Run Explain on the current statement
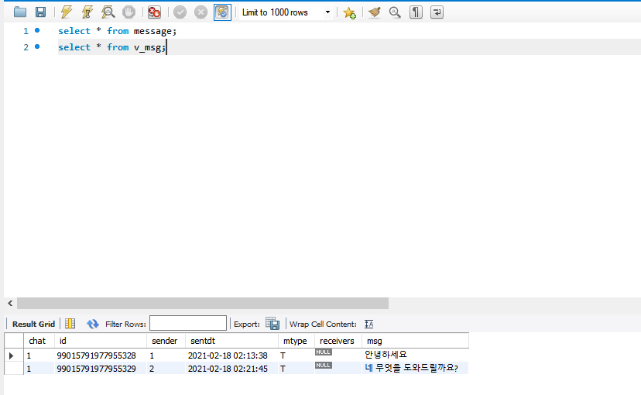This screenshot has height=395, width=641. click(108, 12)
